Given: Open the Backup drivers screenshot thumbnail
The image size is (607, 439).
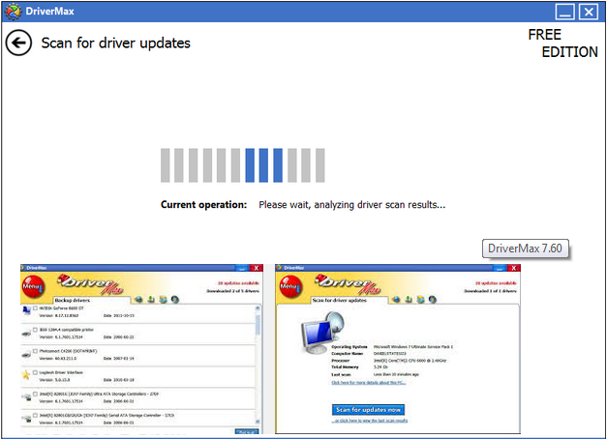Looking at the screenshot, I should point(141,349).
